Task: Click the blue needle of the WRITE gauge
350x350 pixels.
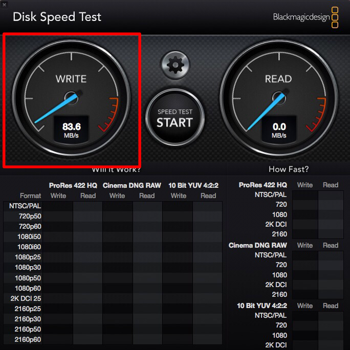Action: 57,108
